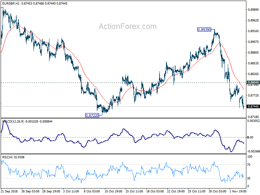Click the 22 Oct 19:00 time label
260x195 pixels.
tap(176, 191)
